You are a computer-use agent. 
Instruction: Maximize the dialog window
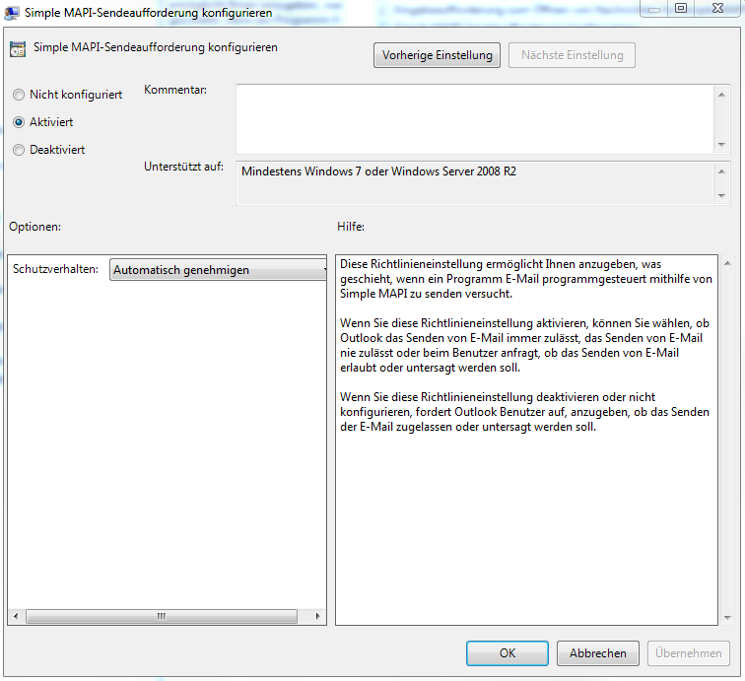pyautogui.click(x=681, y=8)
